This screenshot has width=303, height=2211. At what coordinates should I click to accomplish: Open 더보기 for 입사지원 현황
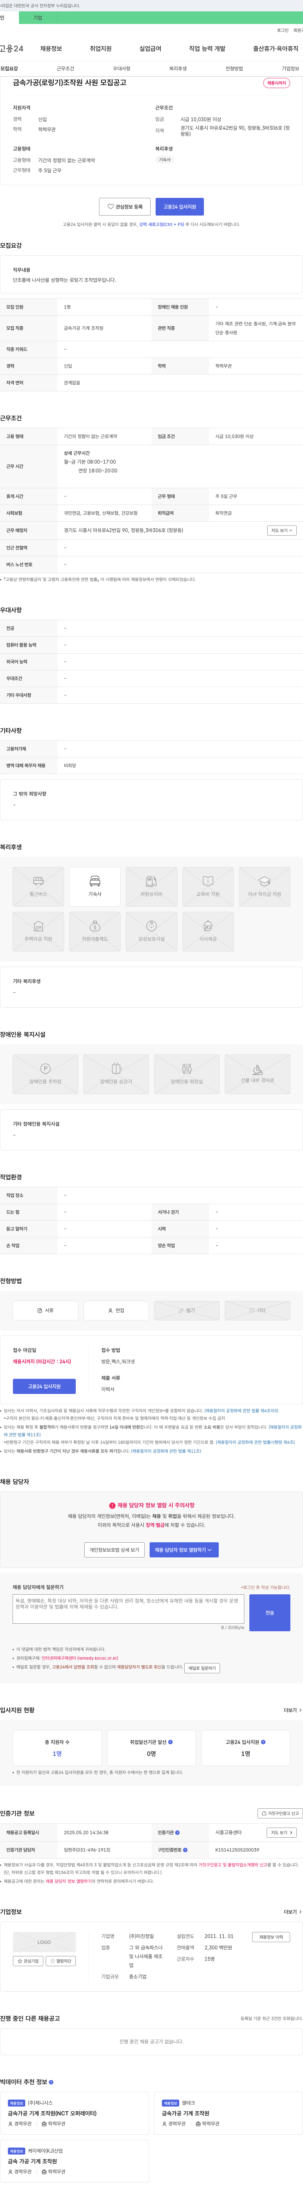pos(293,1710)
